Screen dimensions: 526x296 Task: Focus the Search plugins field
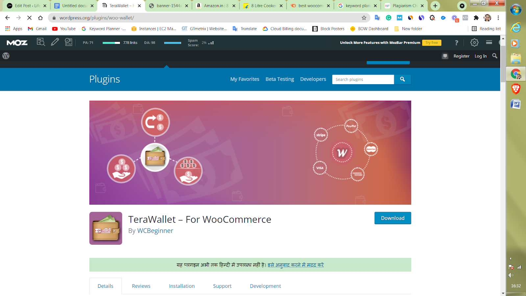coord(363,79)
